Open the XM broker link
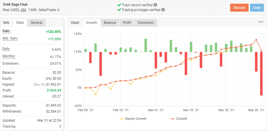 pyautogui.click(x=23, y=10)
